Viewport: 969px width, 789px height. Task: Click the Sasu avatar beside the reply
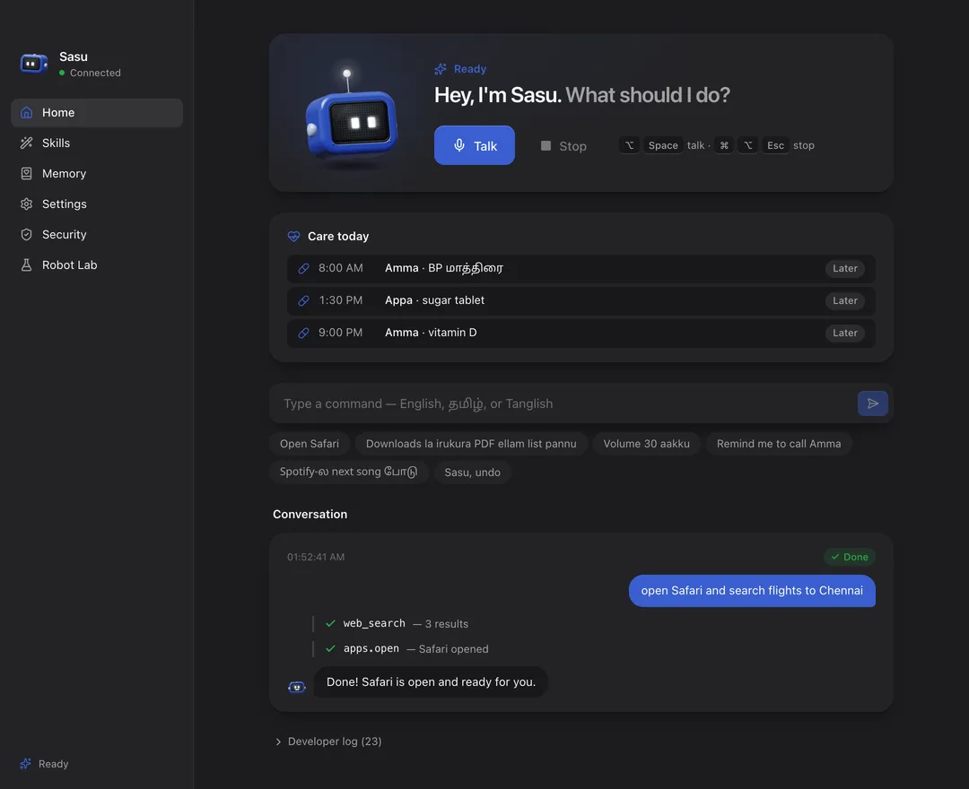pos(297,687)
